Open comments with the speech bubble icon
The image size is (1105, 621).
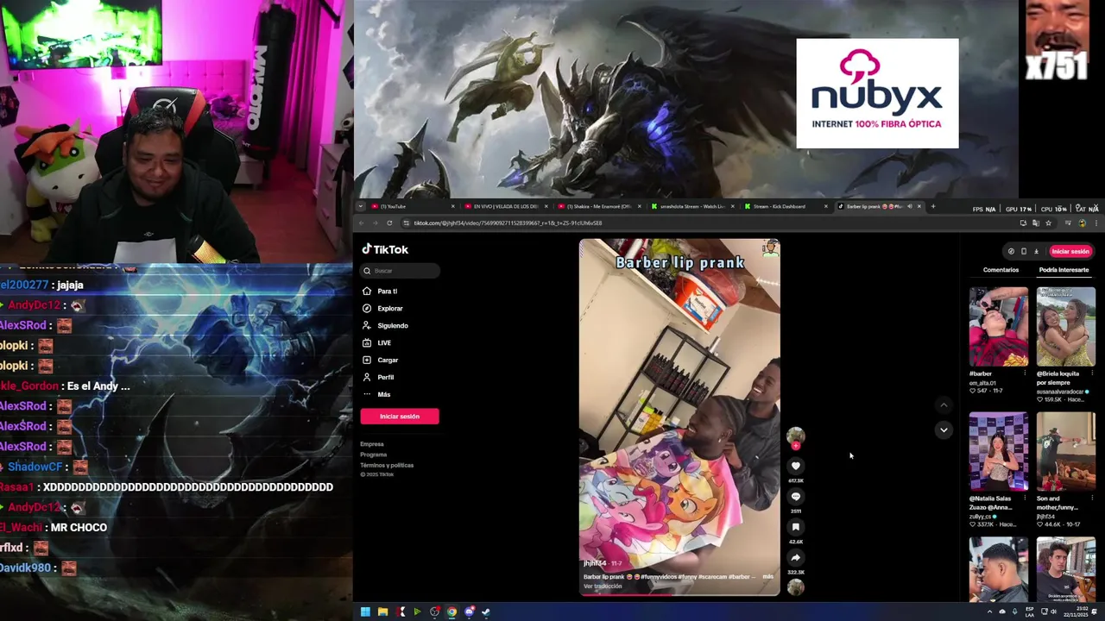[x=796, y=496]
